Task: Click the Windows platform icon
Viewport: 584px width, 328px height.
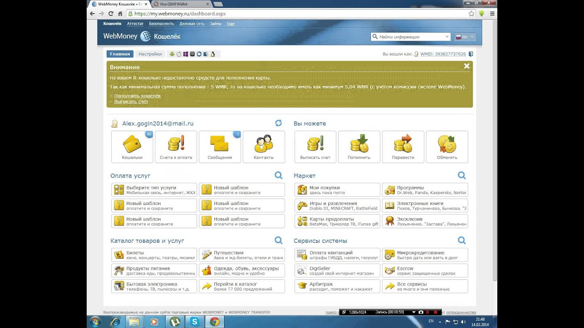Action: [x=186, y=54]
